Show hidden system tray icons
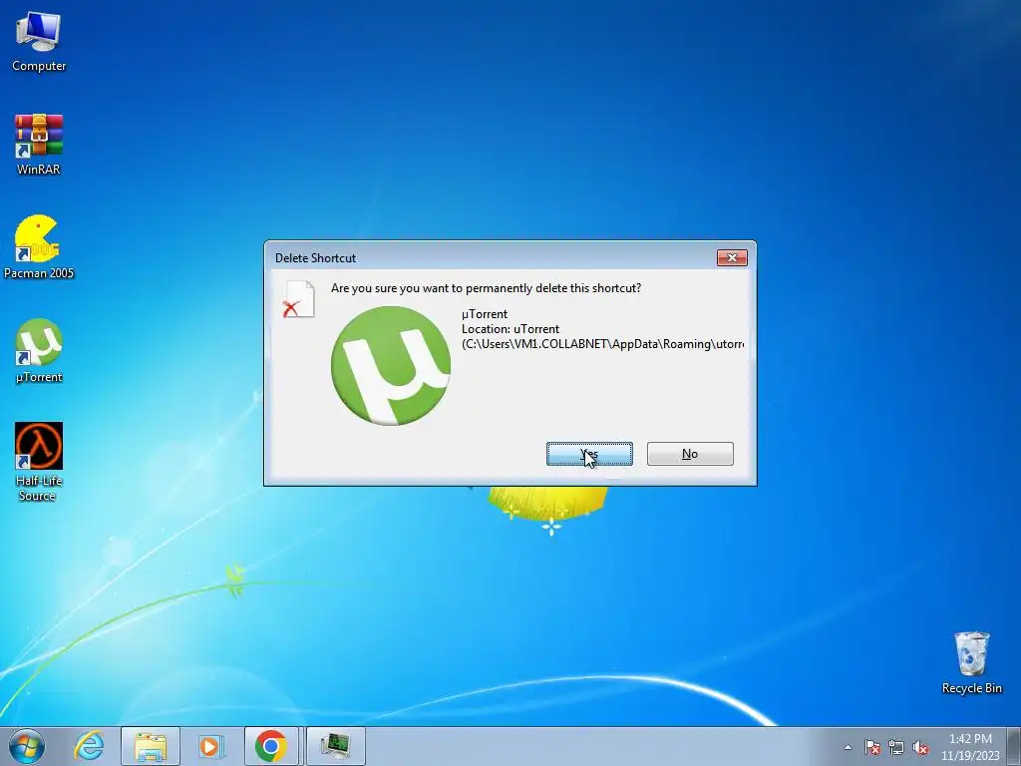Viewport: 1021px width, 766px height. point(848,747)
